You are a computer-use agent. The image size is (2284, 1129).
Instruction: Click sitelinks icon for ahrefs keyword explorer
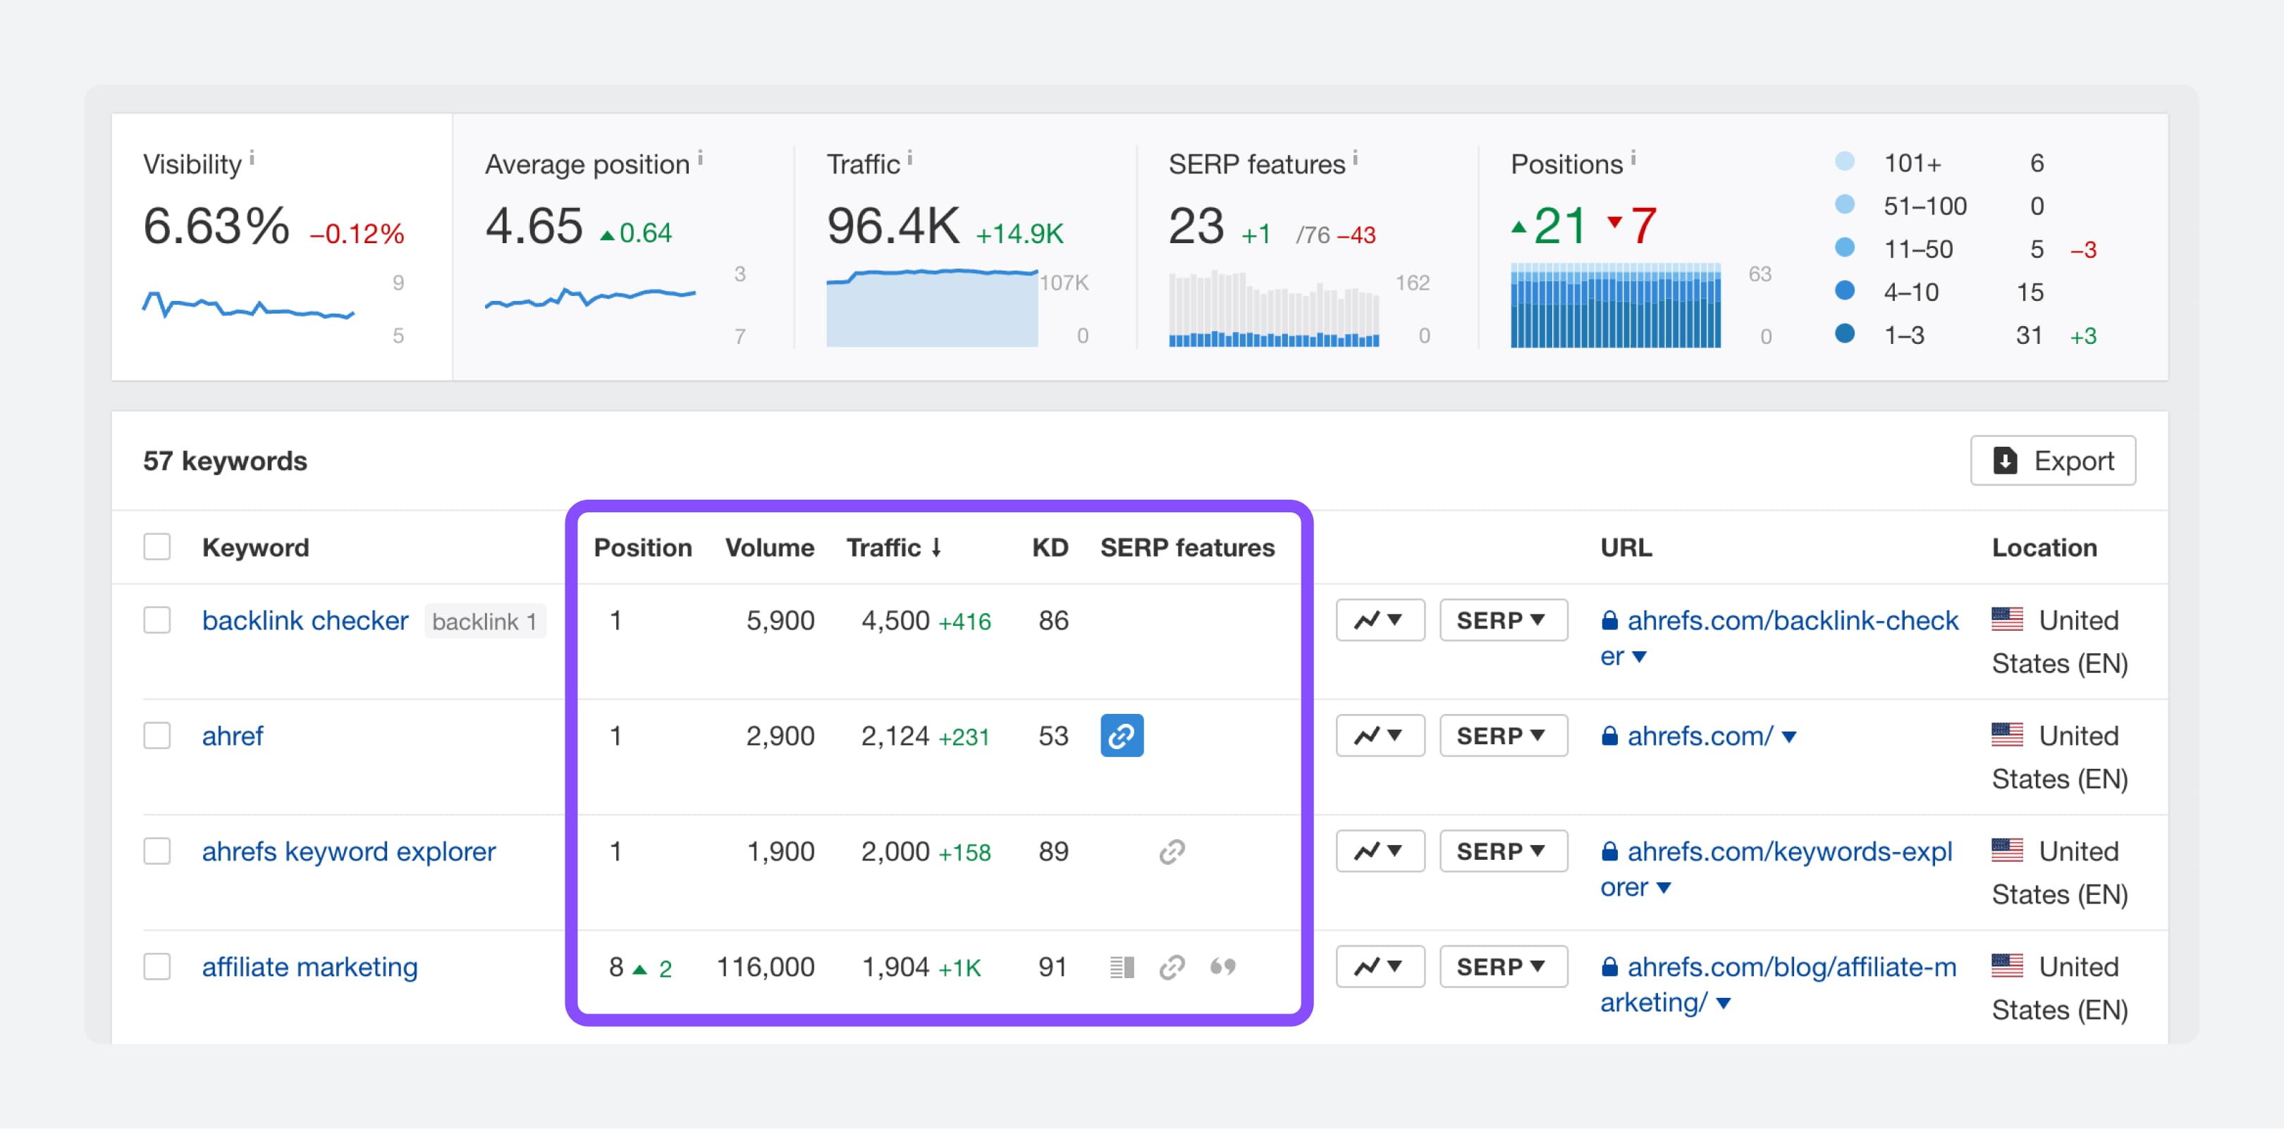(1172, 851)
